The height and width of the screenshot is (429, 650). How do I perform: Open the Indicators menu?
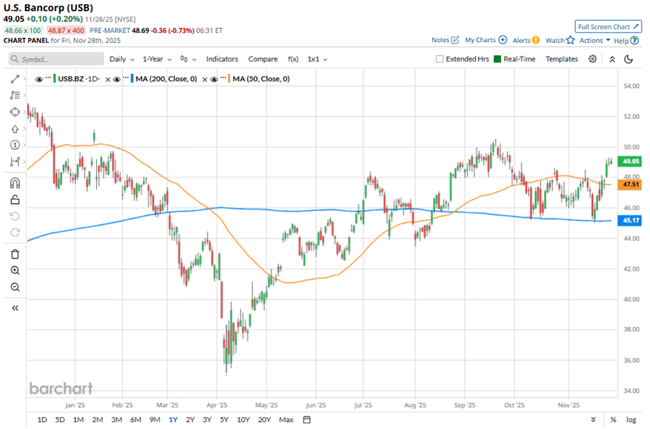pos(222,59)
